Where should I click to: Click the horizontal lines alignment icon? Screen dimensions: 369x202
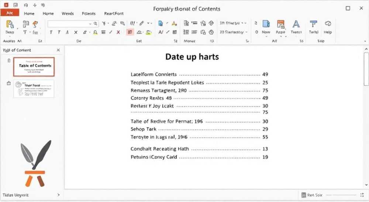[x=103, y=32]
